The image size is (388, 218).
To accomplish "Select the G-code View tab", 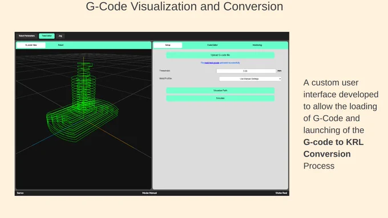I will pos(31,45).
